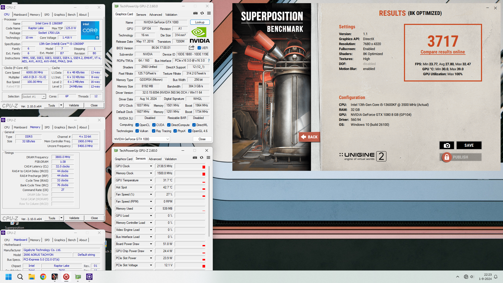
Task: Open Validation tab in GPU-Z Sensors window
Action: [x=171, y=159]
